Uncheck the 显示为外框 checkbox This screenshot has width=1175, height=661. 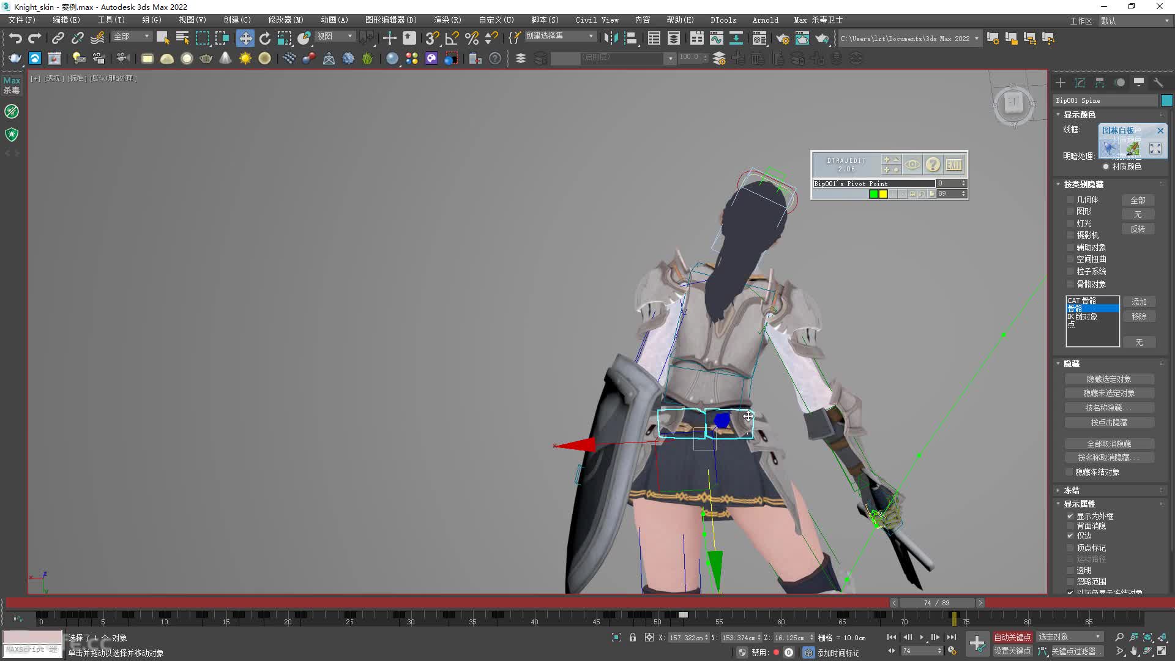tap(1070, 516)
